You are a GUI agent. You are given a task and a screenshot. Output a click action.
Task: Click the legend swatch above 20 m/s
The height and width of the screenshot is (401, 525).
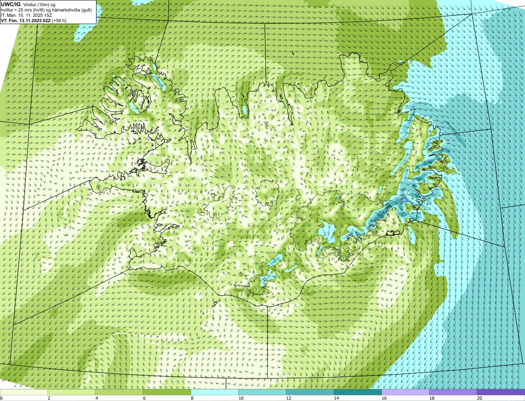coord(501,392)
